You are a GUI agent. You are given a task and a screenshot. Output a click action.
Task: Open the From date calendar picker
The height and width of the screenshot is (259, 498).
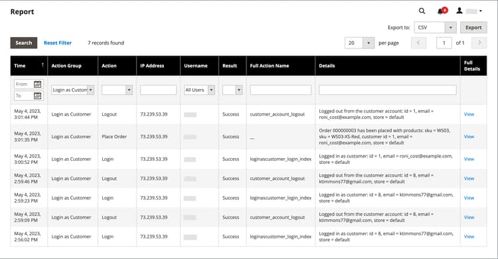coord(37,84)
